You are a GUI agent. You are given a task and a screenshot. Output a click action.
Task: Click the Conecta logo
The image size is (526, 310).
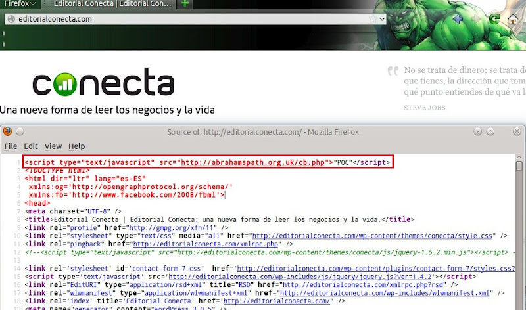coord(103,82)
